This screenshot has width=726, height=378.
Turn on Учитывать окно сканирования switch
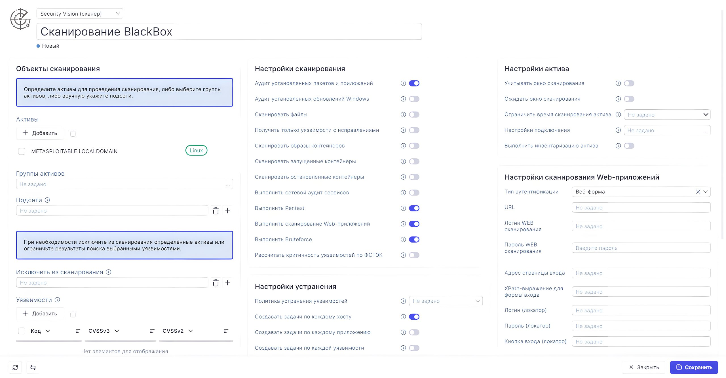(629, 83)
